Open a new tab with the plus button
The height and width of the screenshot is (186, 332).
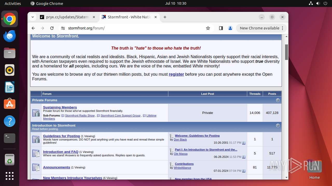click(x=165, y=17)
